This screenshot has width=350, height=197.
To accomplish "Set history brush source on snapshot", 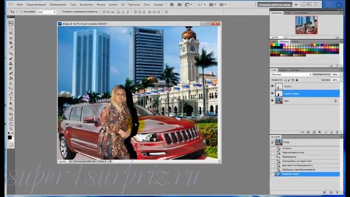I will [x=272, y=142].
